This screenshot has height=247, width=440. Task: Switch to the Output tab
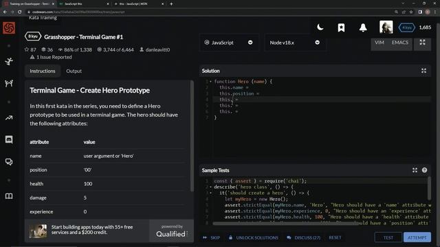coord(74,71)
